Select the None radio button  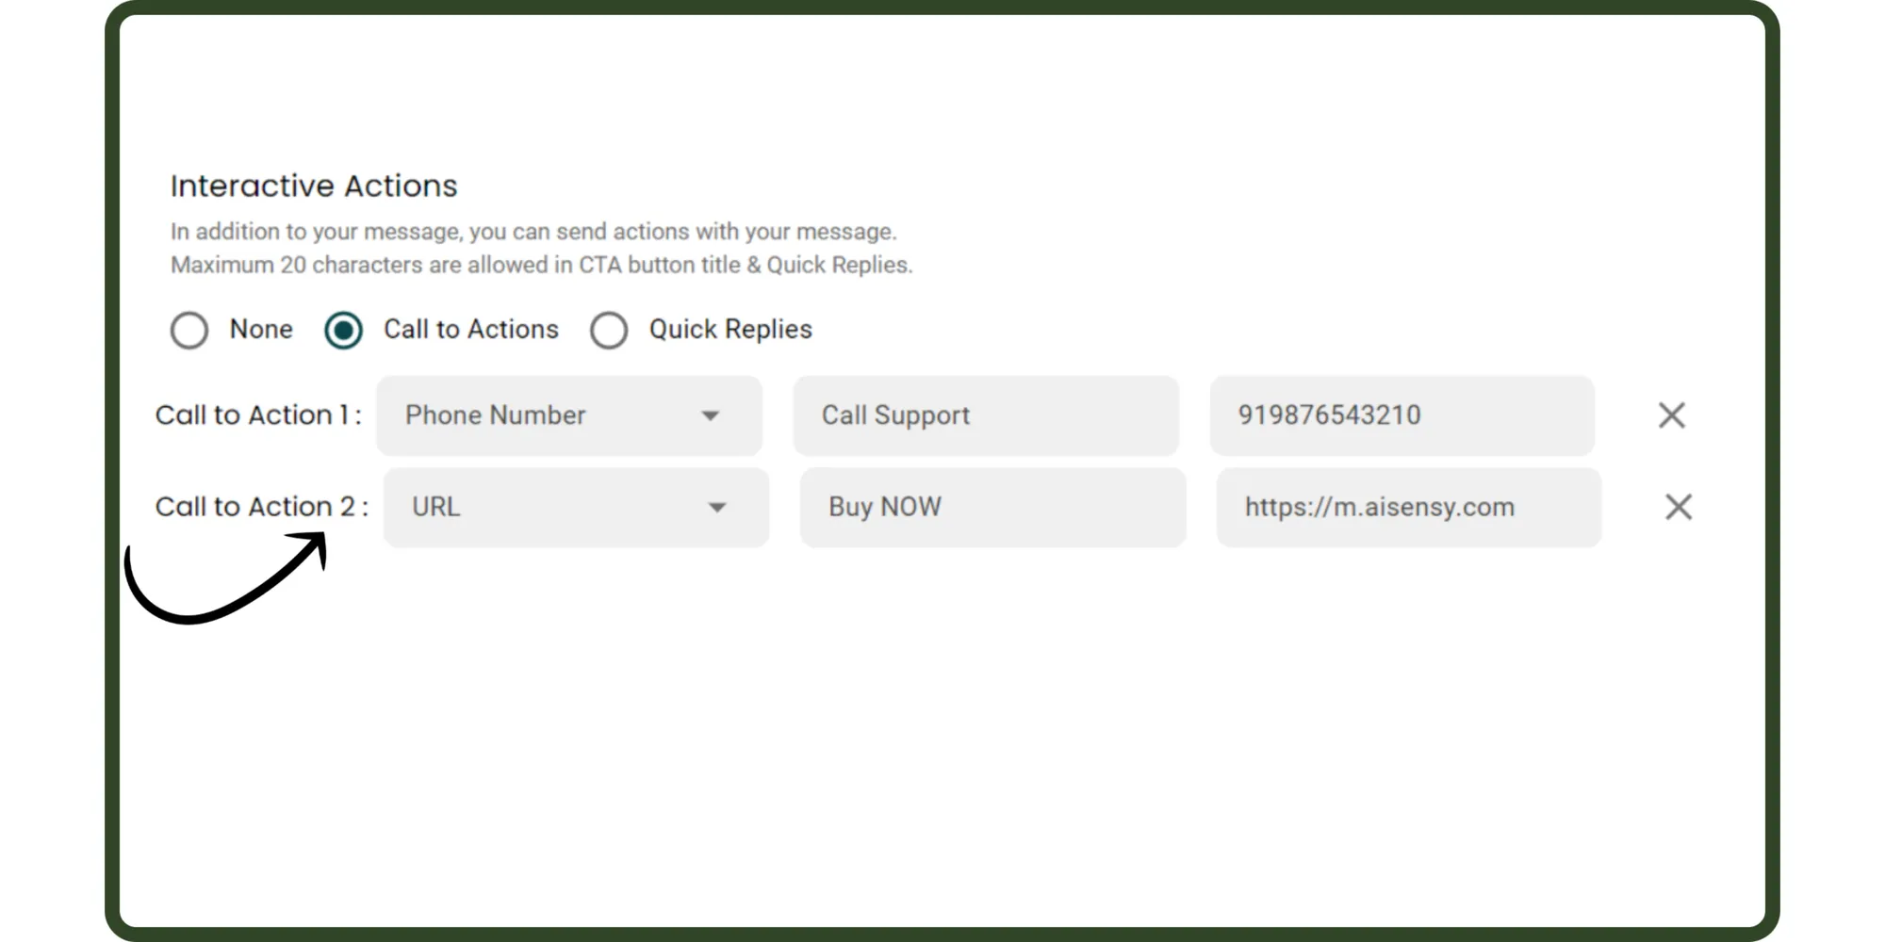189,330
